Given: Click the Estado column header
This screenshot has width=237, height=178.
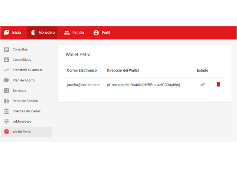Looking at the screenshot, I should tap(203, 70).
